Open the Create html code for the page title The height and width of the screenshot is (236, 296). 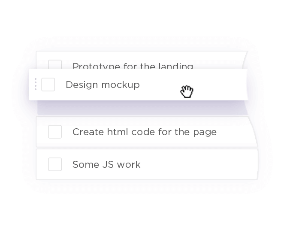(x=144, y=132)
